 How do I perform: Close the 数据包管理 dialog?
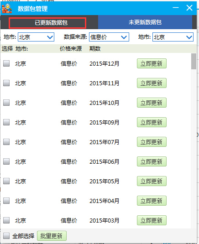pyautogui.click(x=189, y=8)
